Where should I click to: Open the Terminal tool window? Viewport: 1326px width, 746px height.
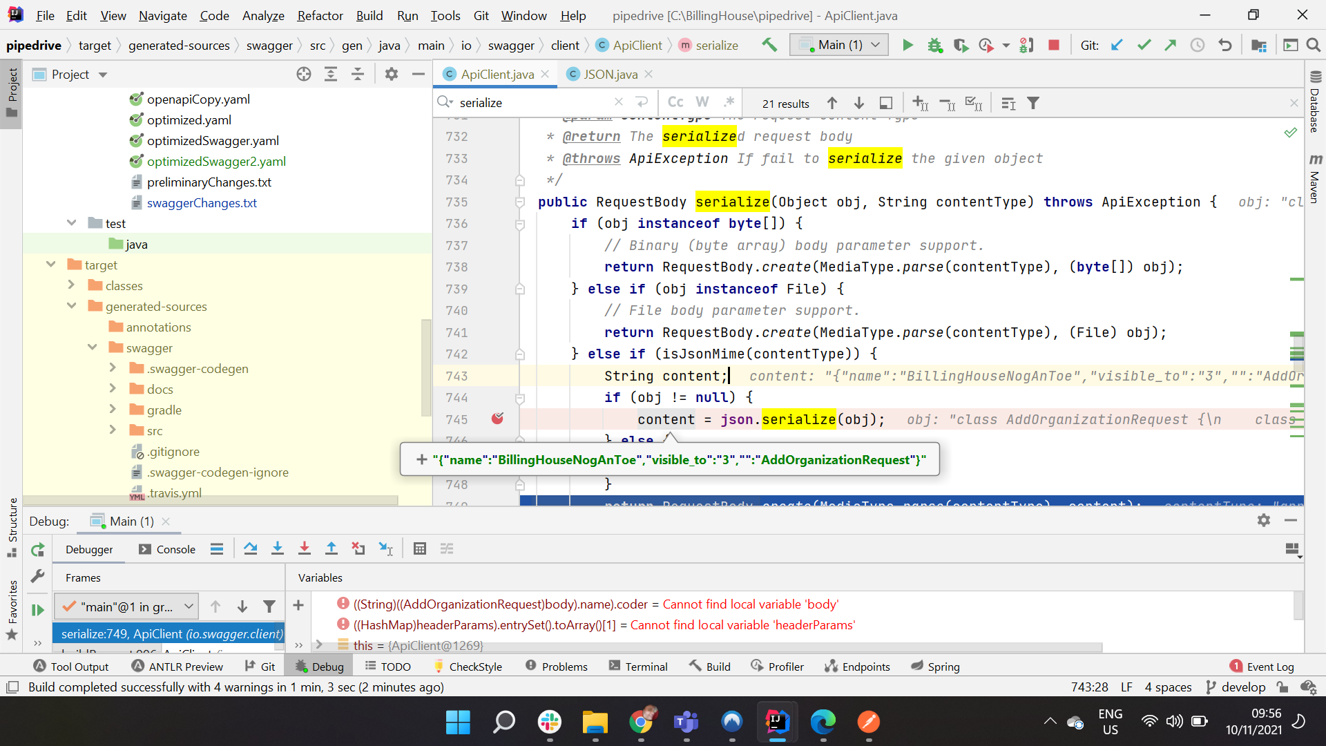tap(639, 667)
